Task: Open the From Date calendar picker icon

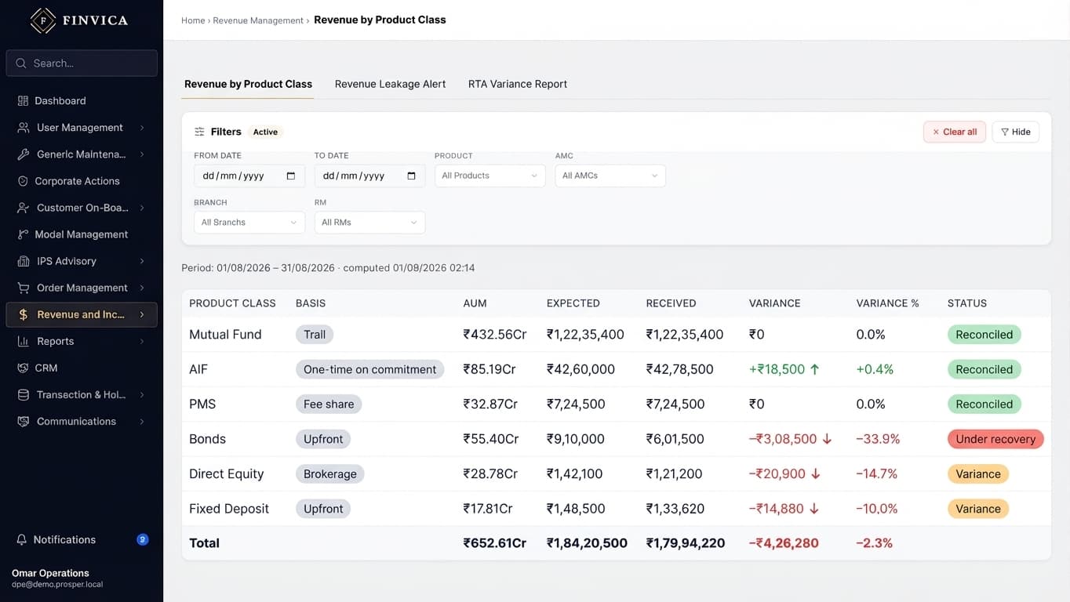Action: click(291, 176)
